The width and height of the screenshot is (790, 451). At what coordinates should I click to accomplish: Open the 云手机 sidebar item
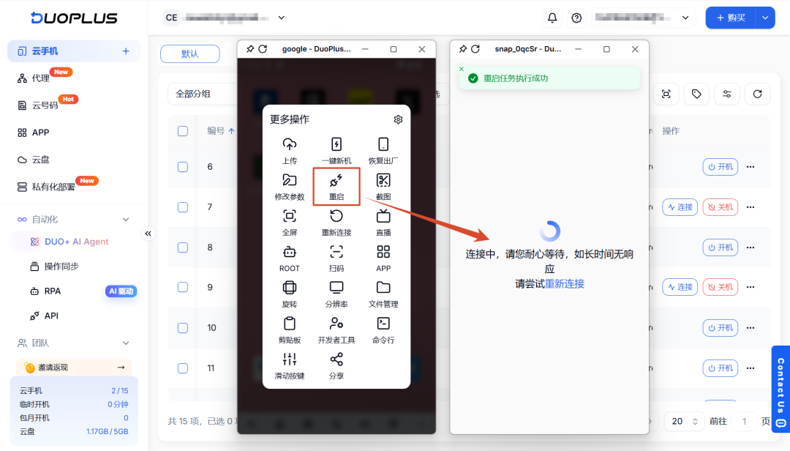click(x=74, y=51)
